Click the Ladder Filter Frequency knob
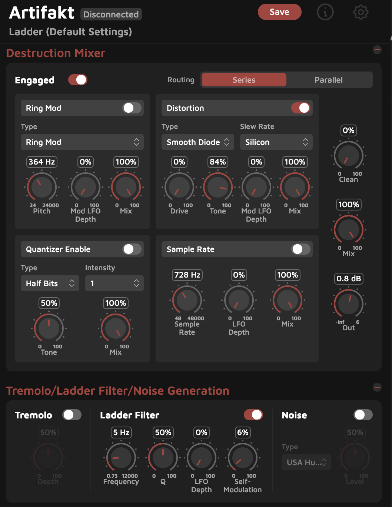Screen dimensions: 392x507 [x=121, y=458]
